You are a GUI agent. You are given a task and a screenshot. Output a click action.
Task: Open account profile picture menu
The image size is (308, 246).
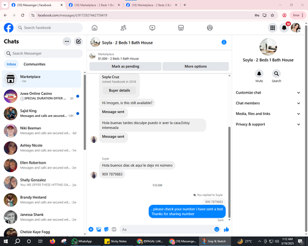tap(296, 28)
